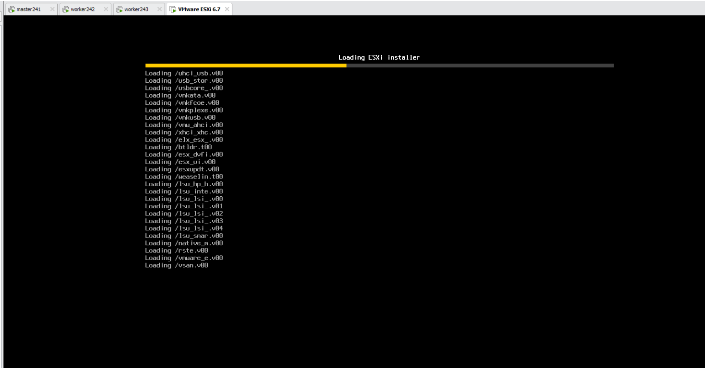Click the 'Loading /usbcore_.v00' line
Viewport: 705px width, 368px height.
tap(184, 88)
